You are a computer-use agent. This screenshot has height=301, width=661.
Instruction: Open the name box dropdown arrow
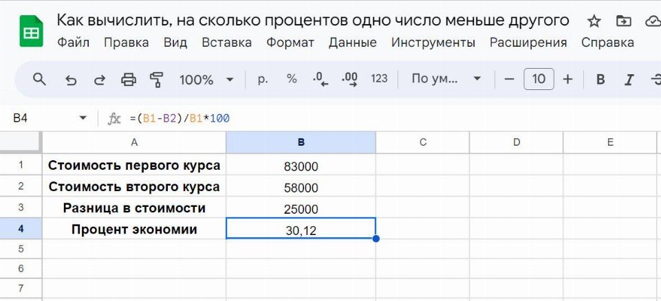pyautogui.click(x=83, y=118)
